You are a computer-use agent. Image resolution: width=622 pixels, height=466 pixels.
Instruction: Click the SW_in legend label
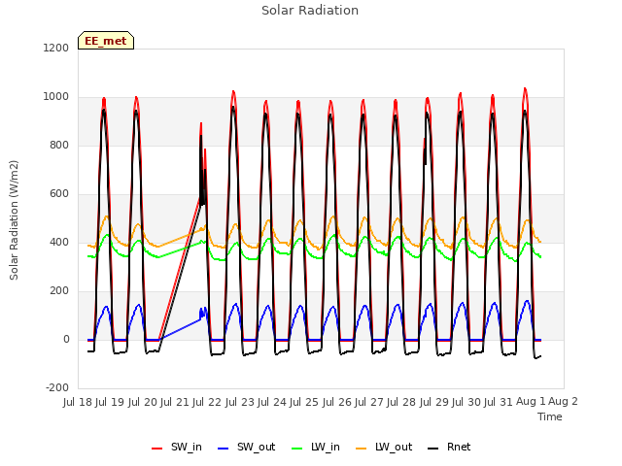[x=186, y=447]
